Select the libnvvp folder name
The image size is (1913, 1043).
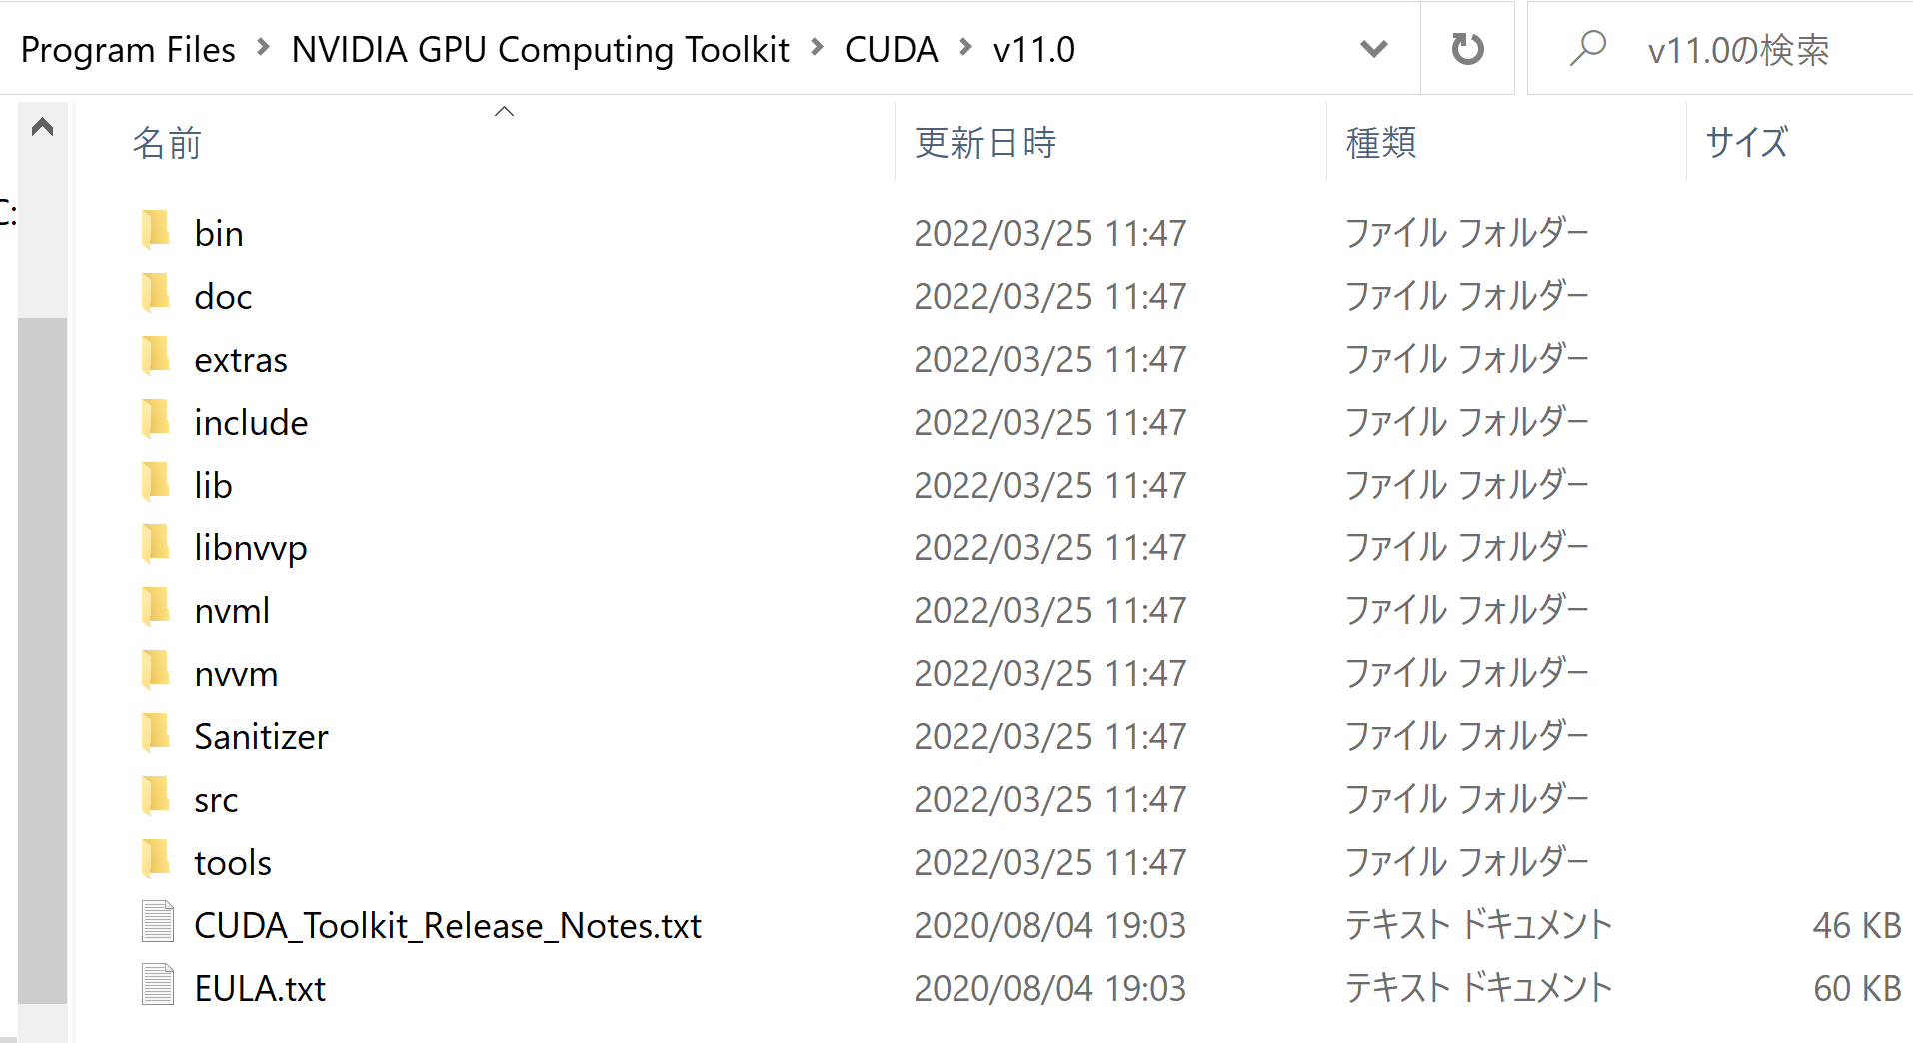pyautogui.click(x=251, y=547)
